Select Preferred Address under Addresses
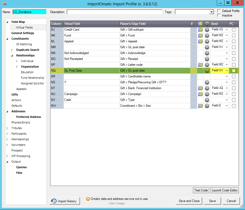 tap(29, 117)
